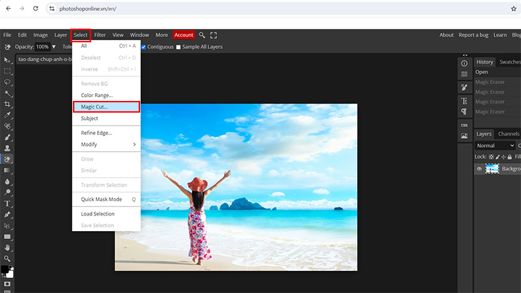Hide the Background layer with eye icon
Image resolution: width=521 pixels, height=293 pixels.
pyautogui.click(x=479, y=169)
